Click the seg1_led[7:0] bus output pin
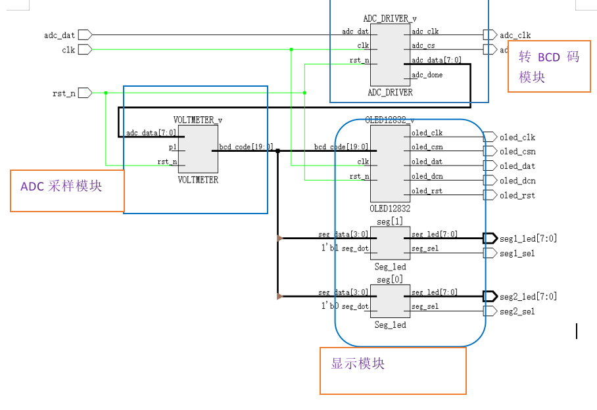 tap(490, 238)
